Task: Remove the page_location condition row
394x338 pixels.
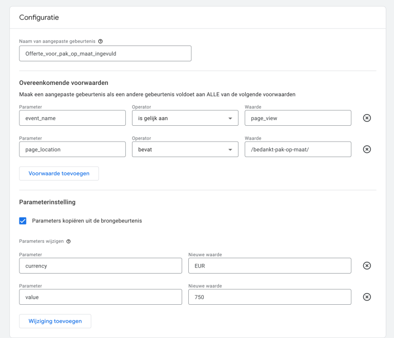Action: click(367, 149)
